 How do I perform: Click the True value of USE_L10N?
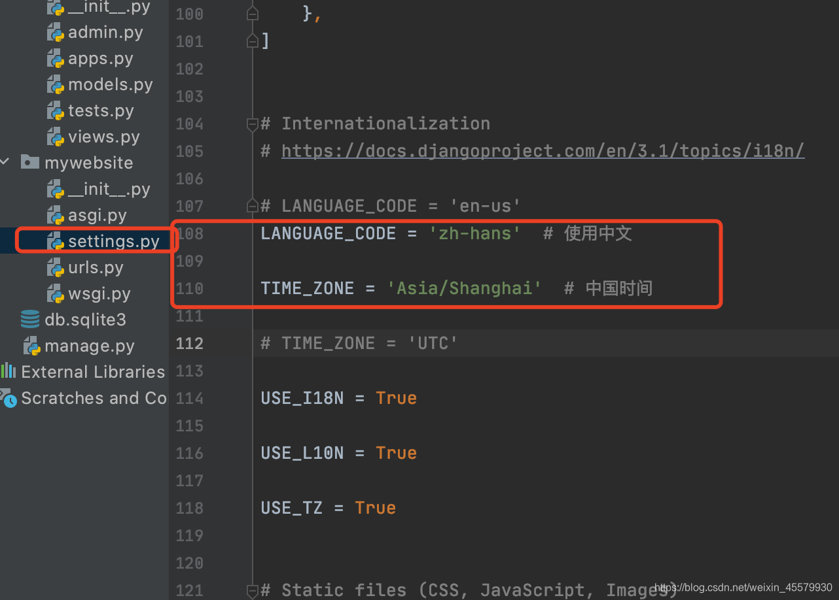pos(396,453)
